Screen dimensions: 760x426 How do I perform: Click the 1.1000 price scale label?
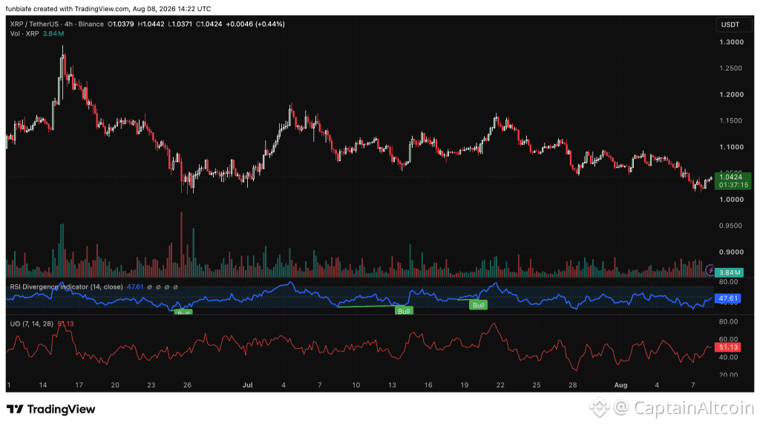click(731, 147)
